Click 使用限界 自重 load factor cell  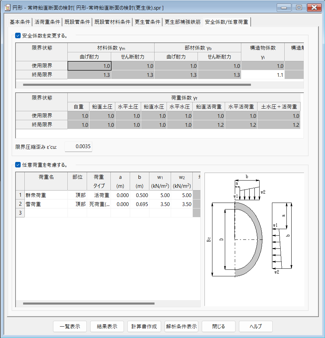(78, 116)
